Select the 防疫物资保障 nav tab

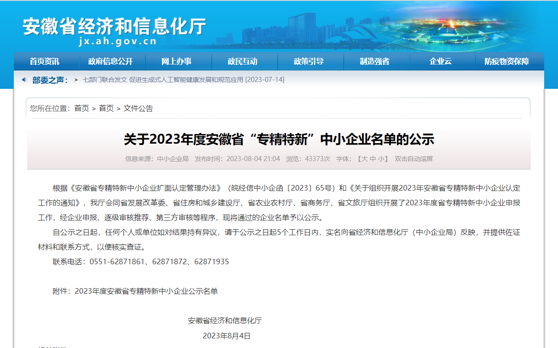pyautogui.click(x=506, y=62)
